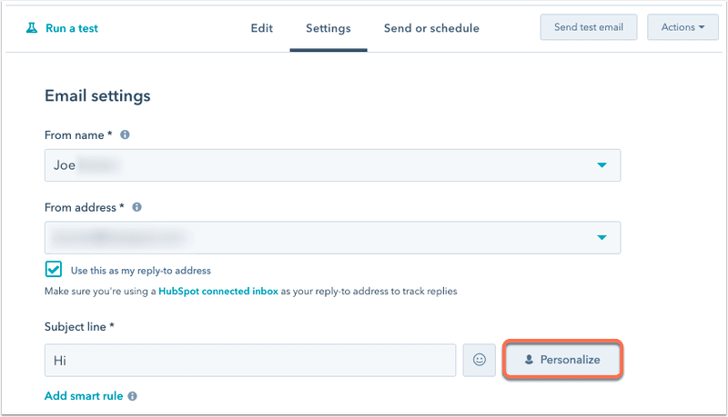Expand the From name dropdown
Viewport: 728px width, 417px height.
coord(602,165)
